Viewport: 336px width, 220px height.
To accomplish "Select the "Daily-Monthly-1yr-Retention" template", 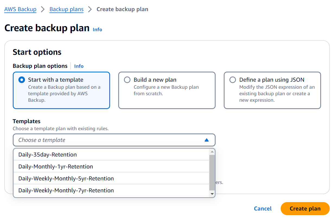I will [x=56, y=166].
